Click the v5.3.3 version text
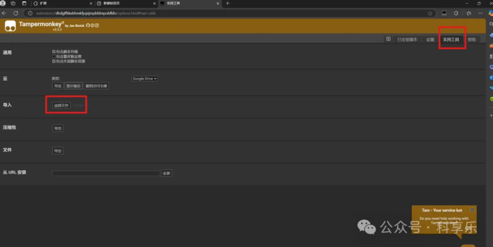Image resolution: width=493 pixels, height=247 pixels. (x=57, y=29)
